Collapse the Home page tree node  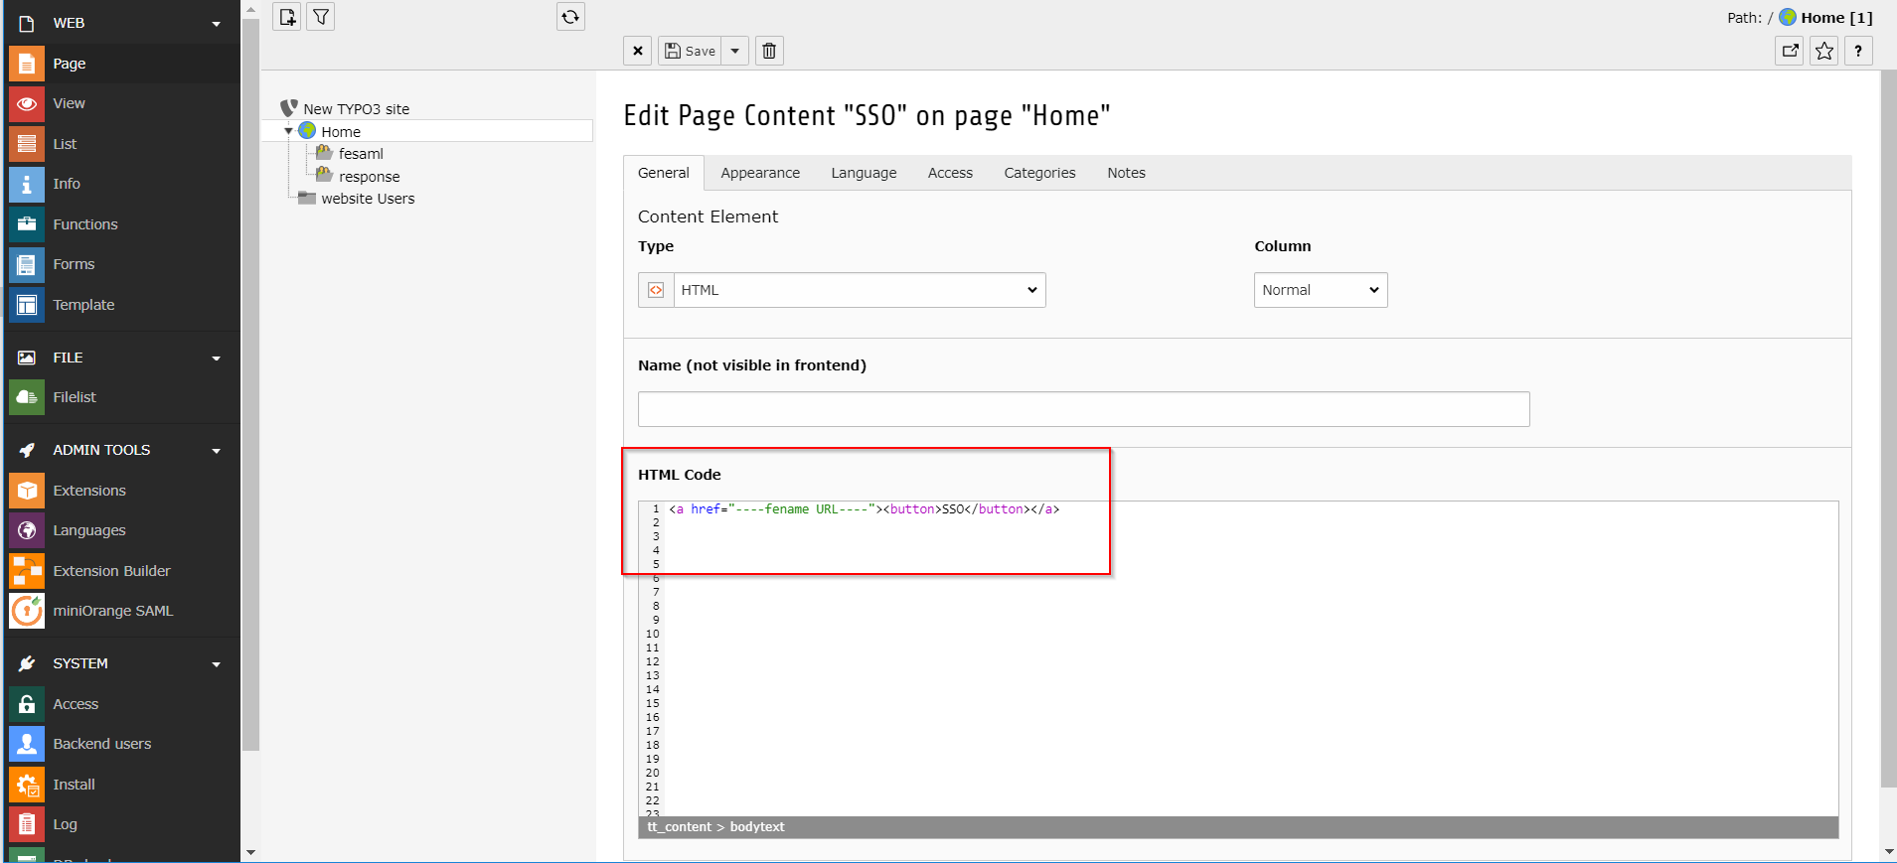pos(289,131)
